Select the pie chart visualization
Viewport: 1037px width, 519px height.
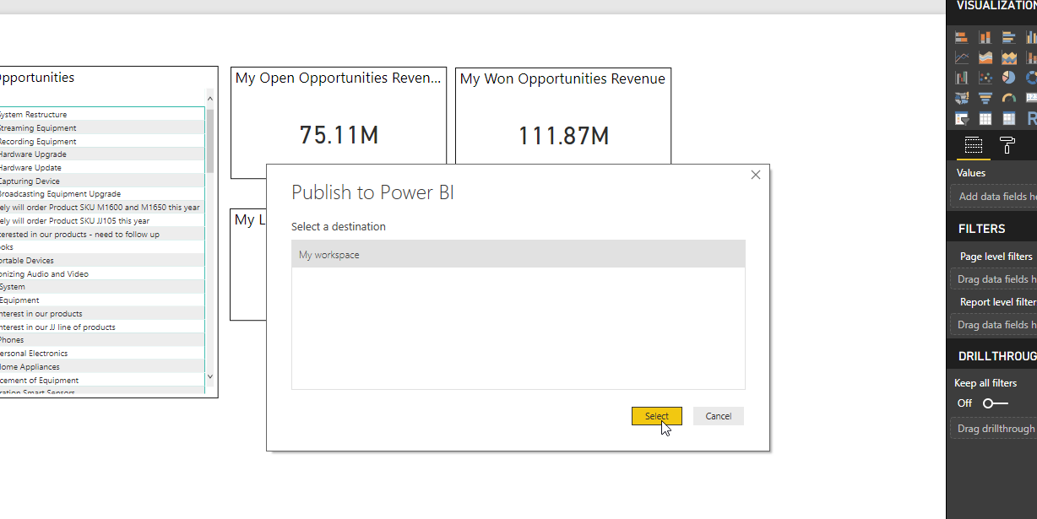(x=1008, y=78)
